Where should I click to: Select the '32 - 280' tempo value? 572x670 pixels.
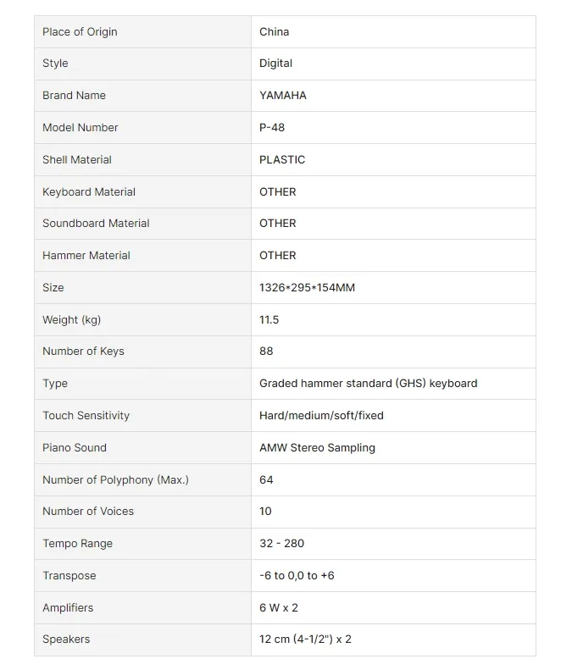click(281, 544)
